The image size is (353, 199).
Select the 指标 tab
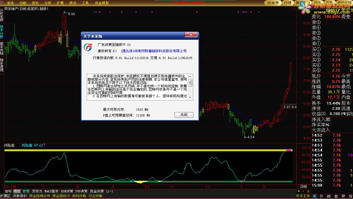coord(8,191)
